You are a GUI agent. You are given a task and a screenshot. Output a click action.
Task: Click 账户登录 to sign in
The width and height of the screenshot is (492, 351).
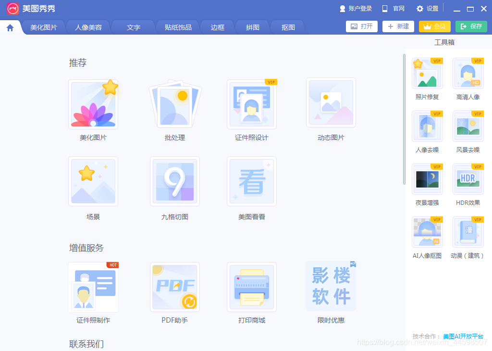[356, 9]
